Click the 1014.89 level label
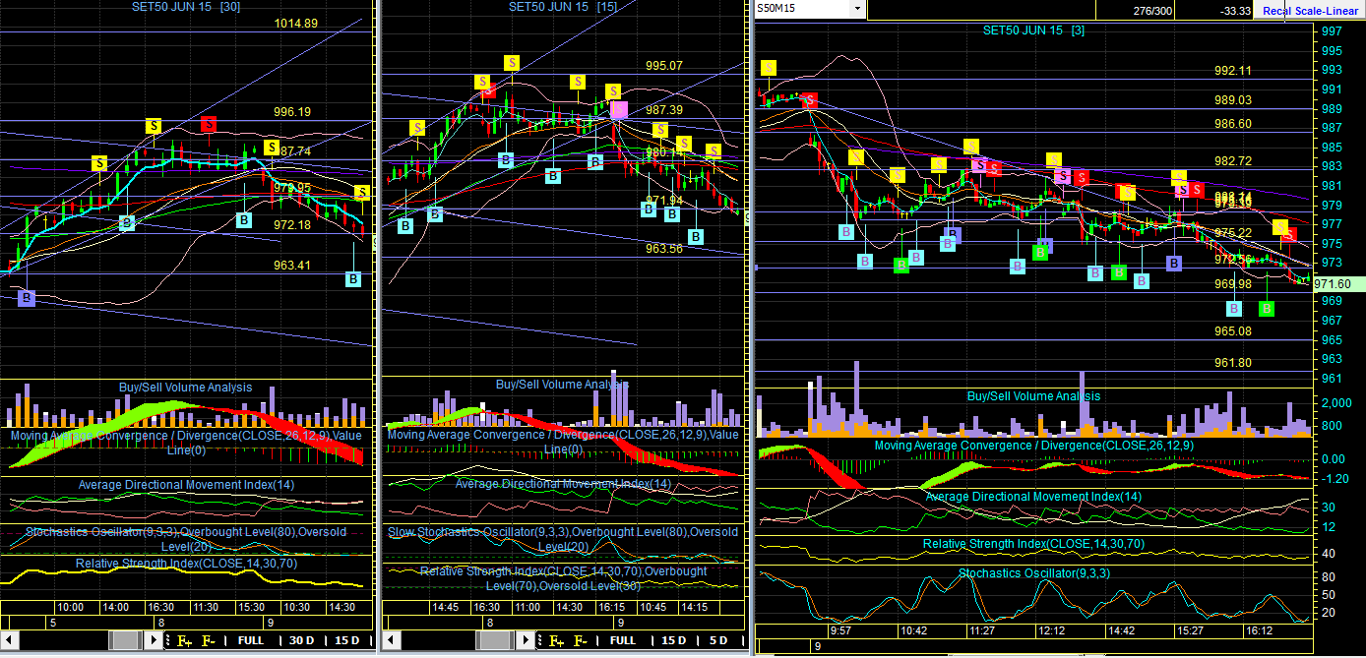This screenshot has width=1366, height=658. [x=295, y=23]
